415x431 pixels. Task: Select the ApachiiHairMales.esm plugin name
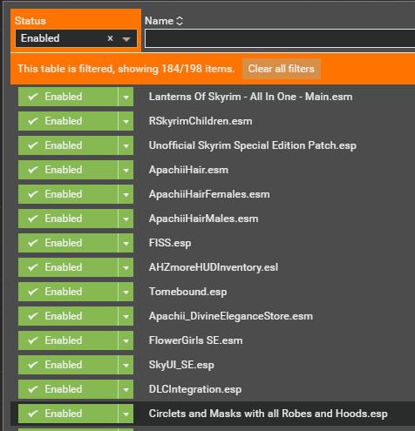203,219
